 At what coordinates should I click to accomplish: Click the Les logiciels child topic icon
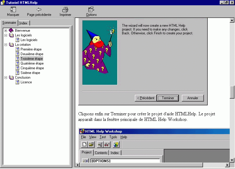coord(17,40)
